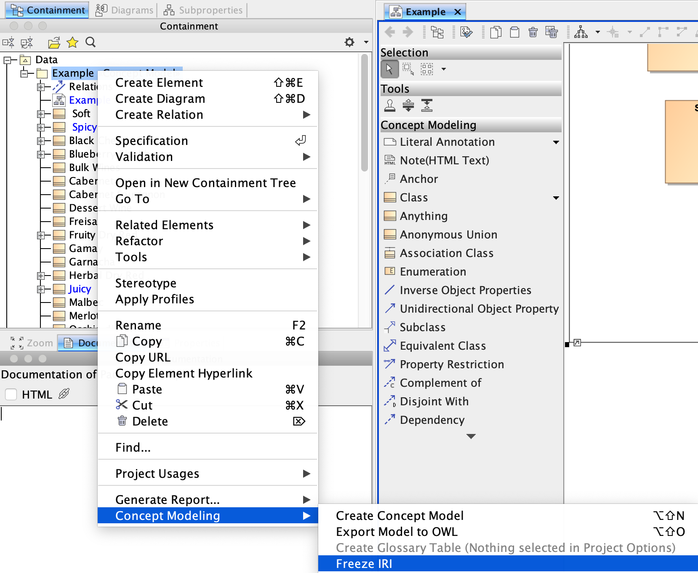Image resolution: width=698 pixels, height=573 pixels.
Task: Click the trash delete icon in diagram toolbar
Action: (x=533, y=32)
